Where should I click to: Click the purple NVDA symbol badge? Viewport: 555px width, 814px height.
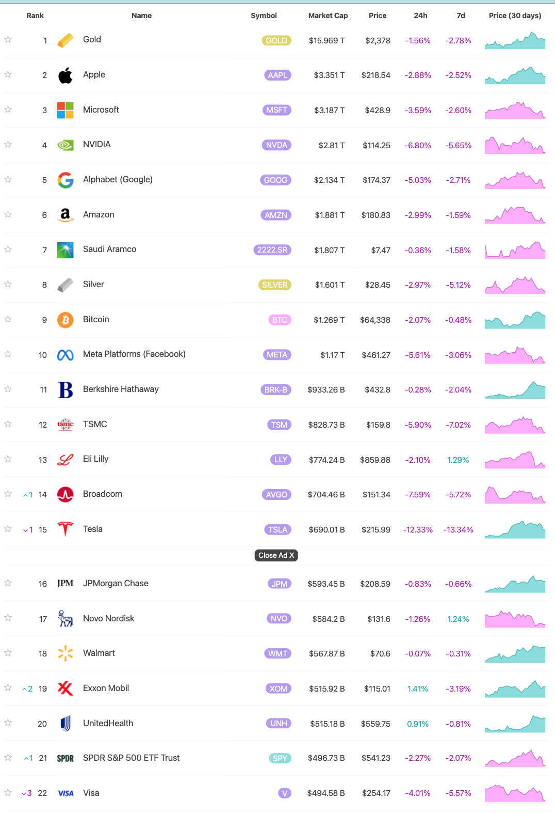276,145
